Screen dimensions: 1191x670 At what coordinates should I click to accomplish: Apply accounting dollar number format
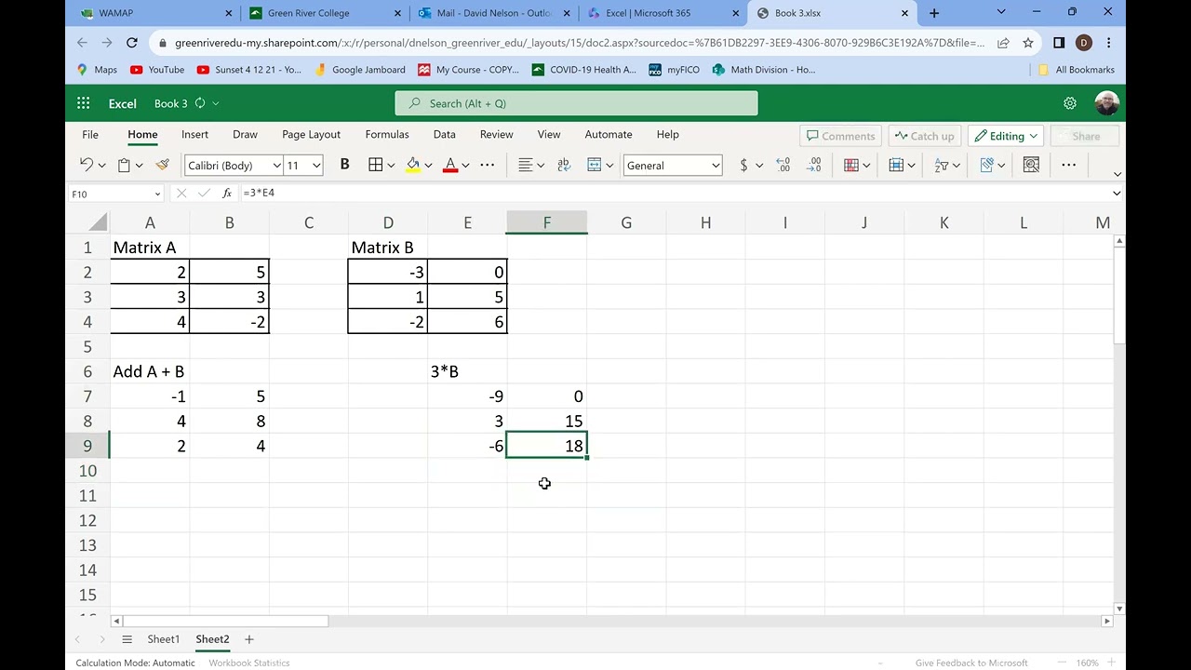pyautogui.click(x=743, y=165)
